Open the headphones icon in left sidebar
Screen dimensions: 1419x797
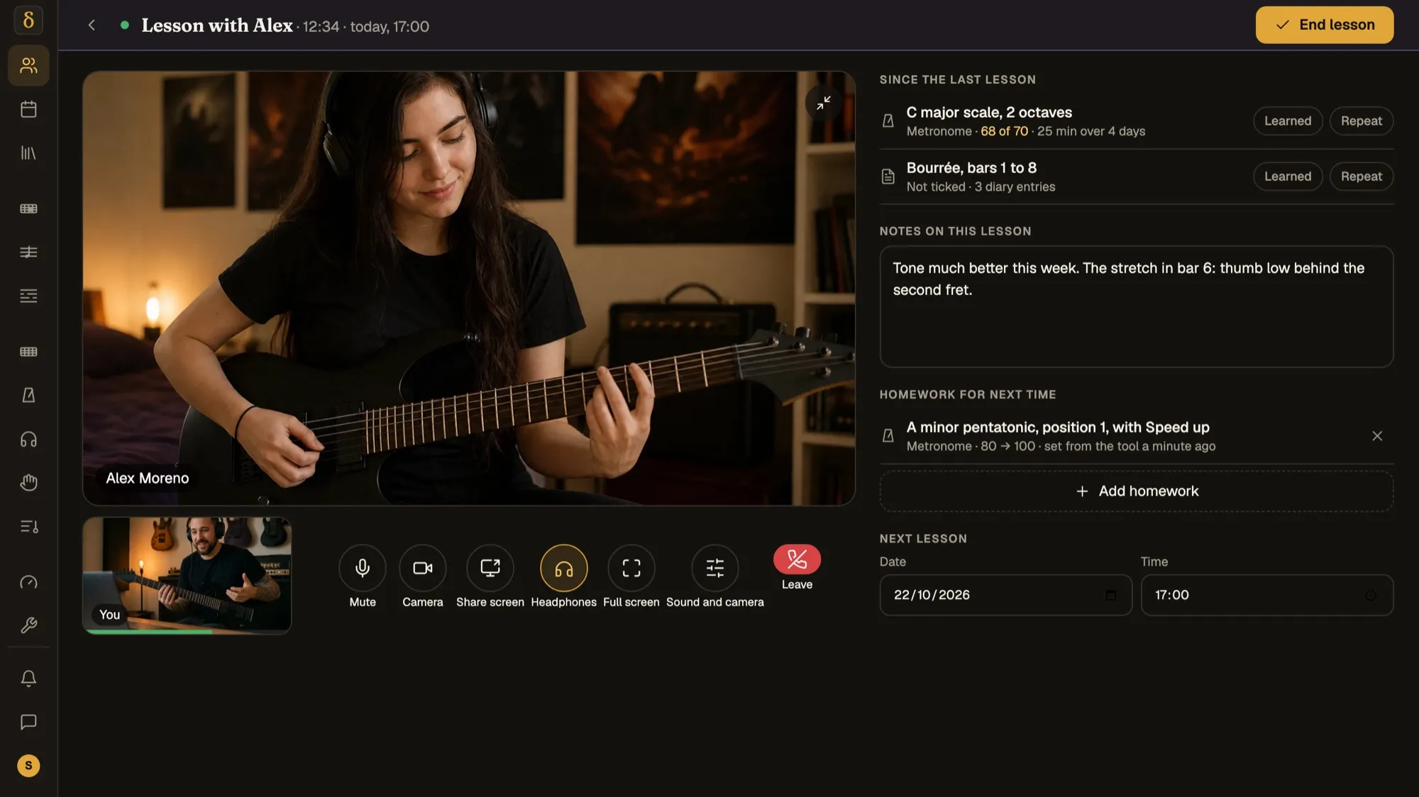coord(28,440)
